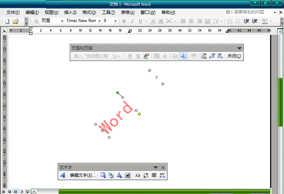
Task: Expand underline style dropdown arrow
Action: [146, 21]
